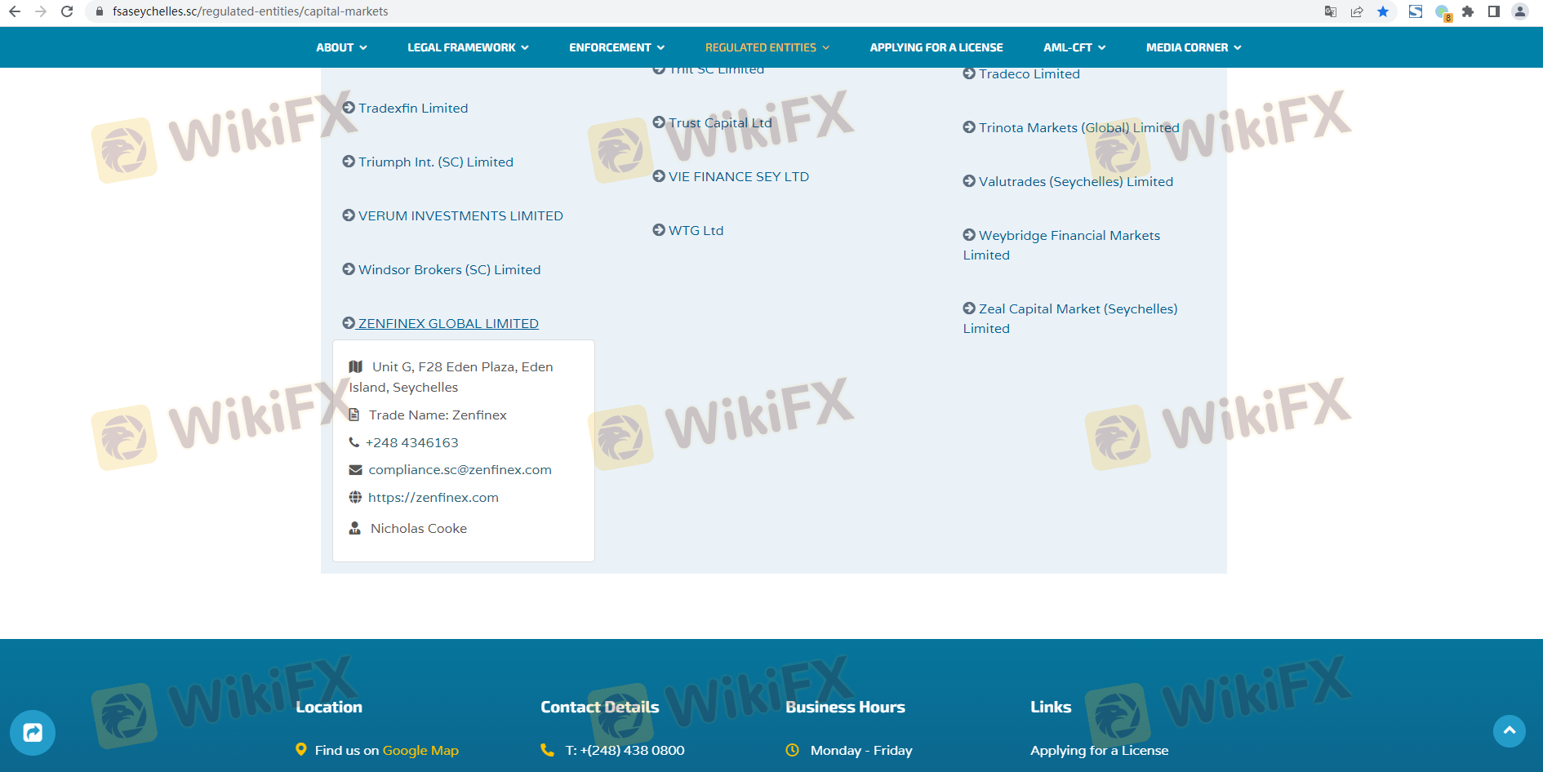The image size is (1543, 772).
Task: Go to APPLYING FOR A LICENSE
Action: point(936,47)
